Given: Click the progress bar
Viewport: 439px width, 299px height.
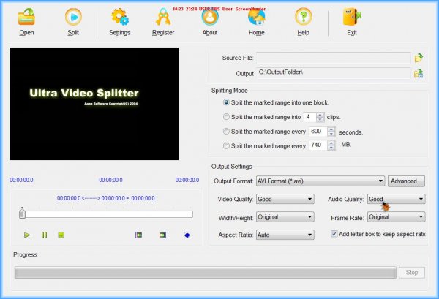Looking at the screenshot, I should [205, 273].
